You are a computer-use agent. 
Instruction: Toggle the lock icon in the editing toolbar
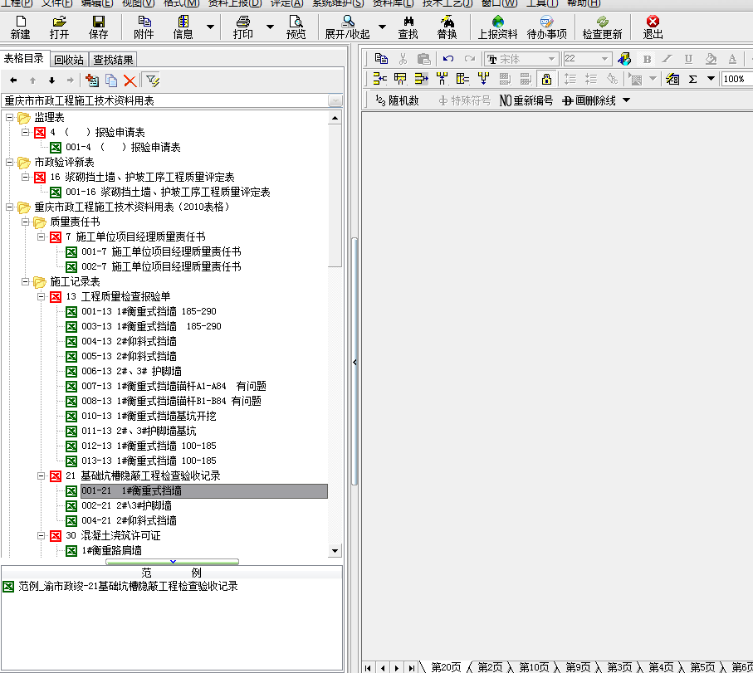(x=545, y=79)
